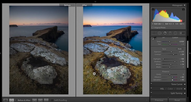Click the Whites slider handle
The width and height of the screenshot is (191, 102).
(x=171, y=65)
